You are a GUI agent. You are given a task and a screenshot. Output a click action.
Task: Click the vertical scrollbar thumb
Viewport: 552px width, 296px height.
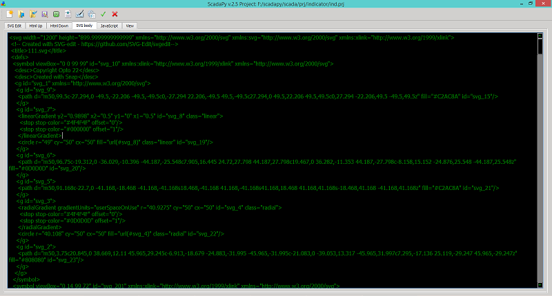[x=540, y=46]
